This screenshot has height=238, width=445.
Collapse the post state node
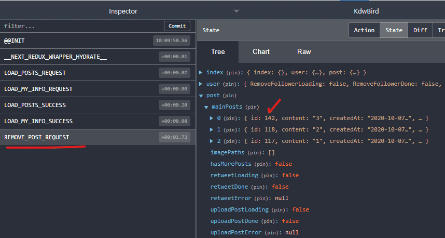201,96
